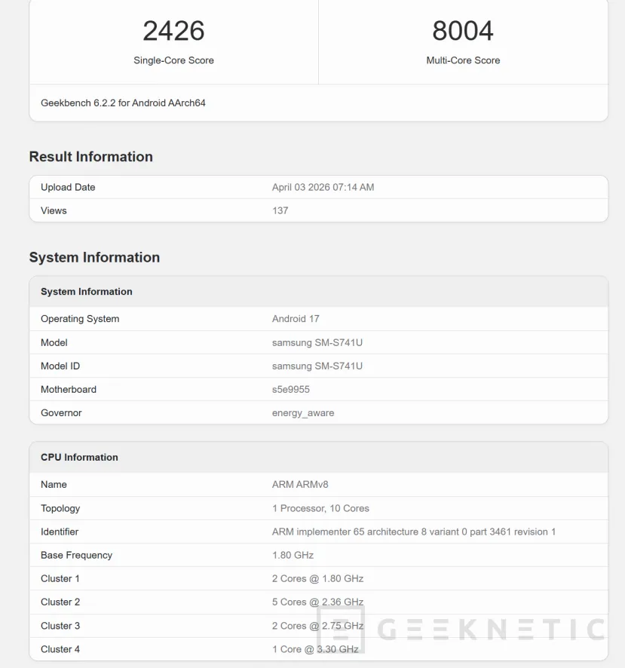625x668 pixels.
Task: Open the CPU Information section header
Action: (78, 457)
